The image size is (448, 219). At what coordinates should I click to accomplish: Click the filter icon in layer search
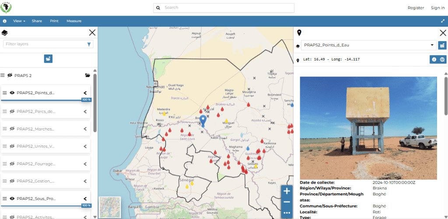89,44
